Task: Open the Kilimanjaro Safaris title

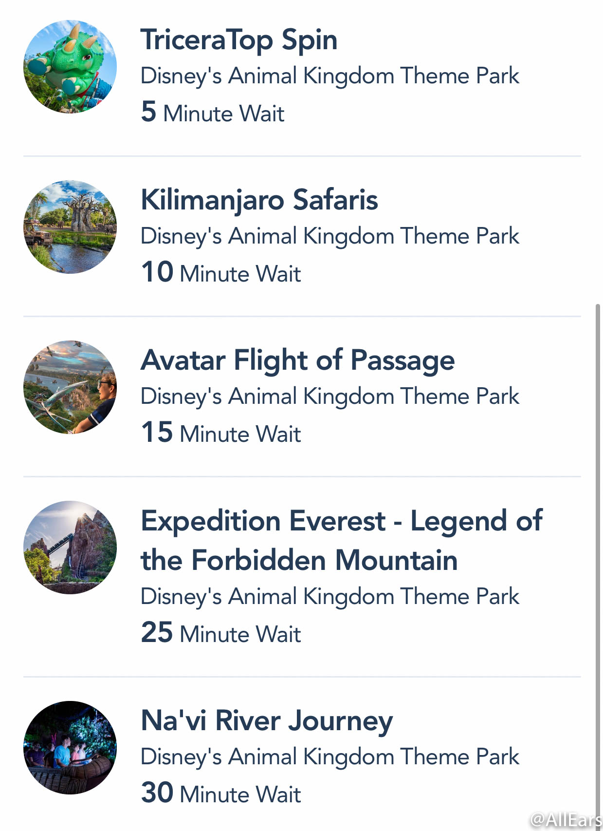Action: [x=259, y=200]
